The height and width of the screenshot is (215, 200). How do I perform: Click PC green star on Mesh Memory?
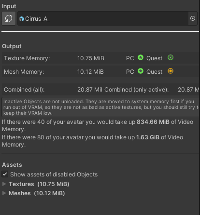tap(141, 71)
